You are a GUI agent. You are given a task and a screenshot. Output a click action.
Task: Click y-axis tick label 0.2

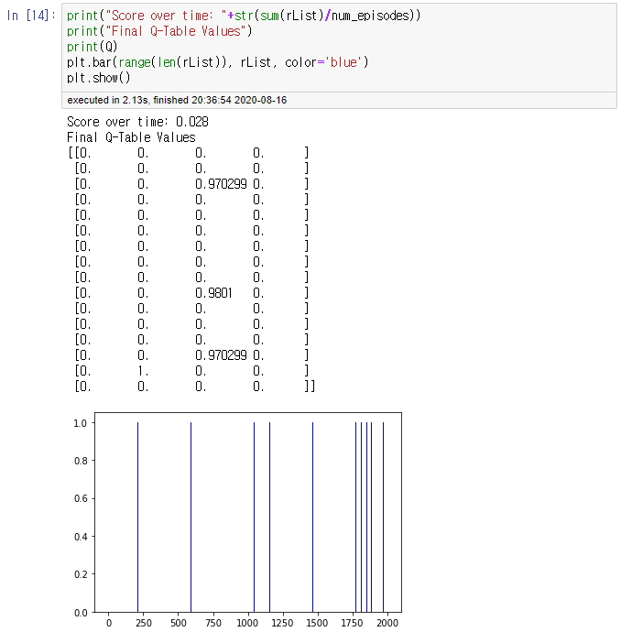coord(81,574)
